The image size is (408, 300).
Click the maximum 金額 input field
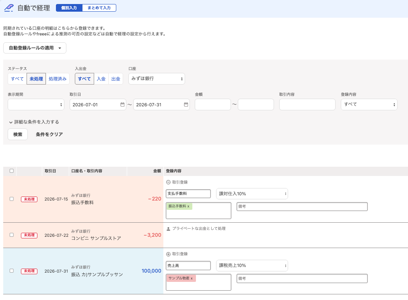click(256, 104)
